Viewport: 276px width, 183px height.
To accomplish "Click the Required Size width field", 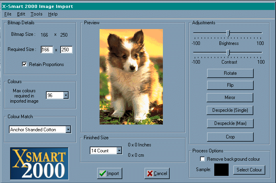I will click(47, 50).
